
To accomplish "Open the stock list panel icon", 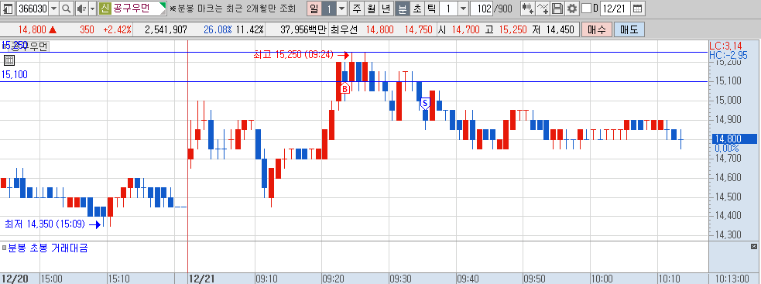I will pyautogui.click(x=8, y=9).
